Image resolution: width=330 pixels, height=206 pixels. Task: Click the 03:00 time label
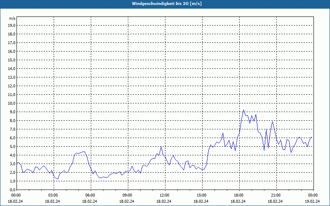(x=53, y=195)
